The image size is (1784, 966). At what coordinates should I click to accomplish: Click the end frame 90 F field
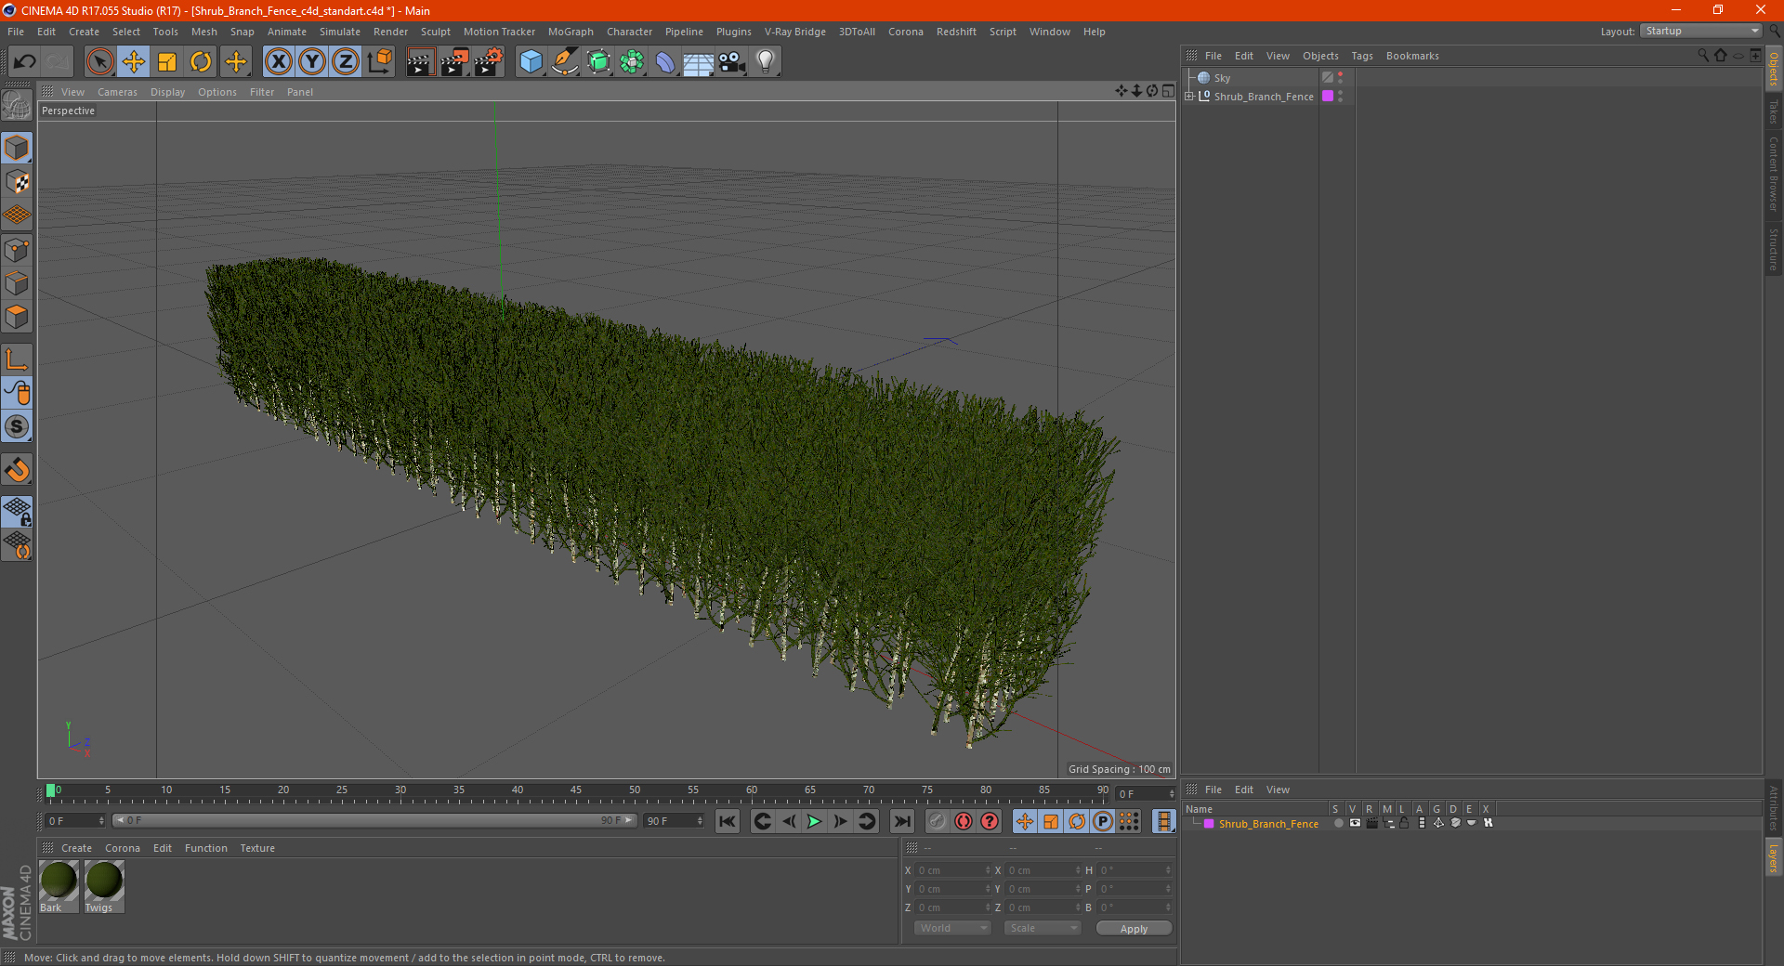[675, 821]
